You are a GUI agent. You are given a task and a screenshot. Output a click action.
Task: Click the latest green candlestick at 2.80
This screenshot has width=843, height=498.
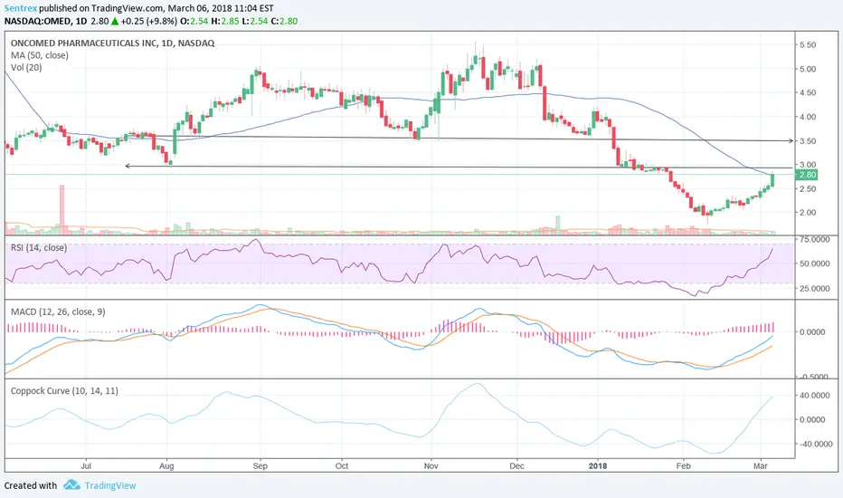772,180
